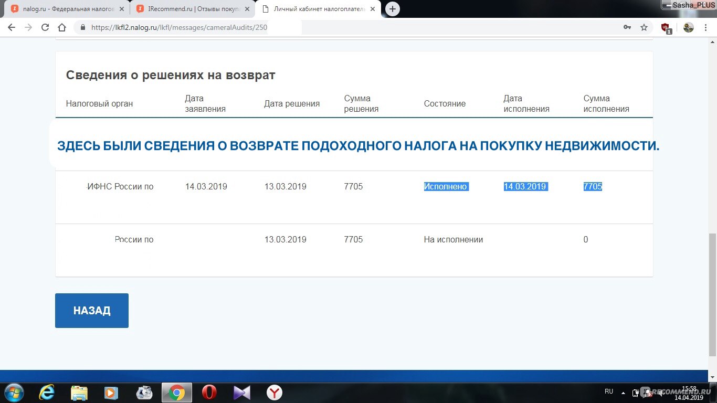Open the uBlock Origin extension icon
This screenshot has width=717, height=403.
(666, 28)
